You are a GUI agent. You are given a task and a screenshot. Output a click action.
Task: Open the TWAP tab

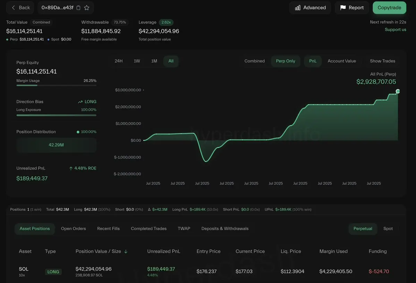tap(184, 228)
